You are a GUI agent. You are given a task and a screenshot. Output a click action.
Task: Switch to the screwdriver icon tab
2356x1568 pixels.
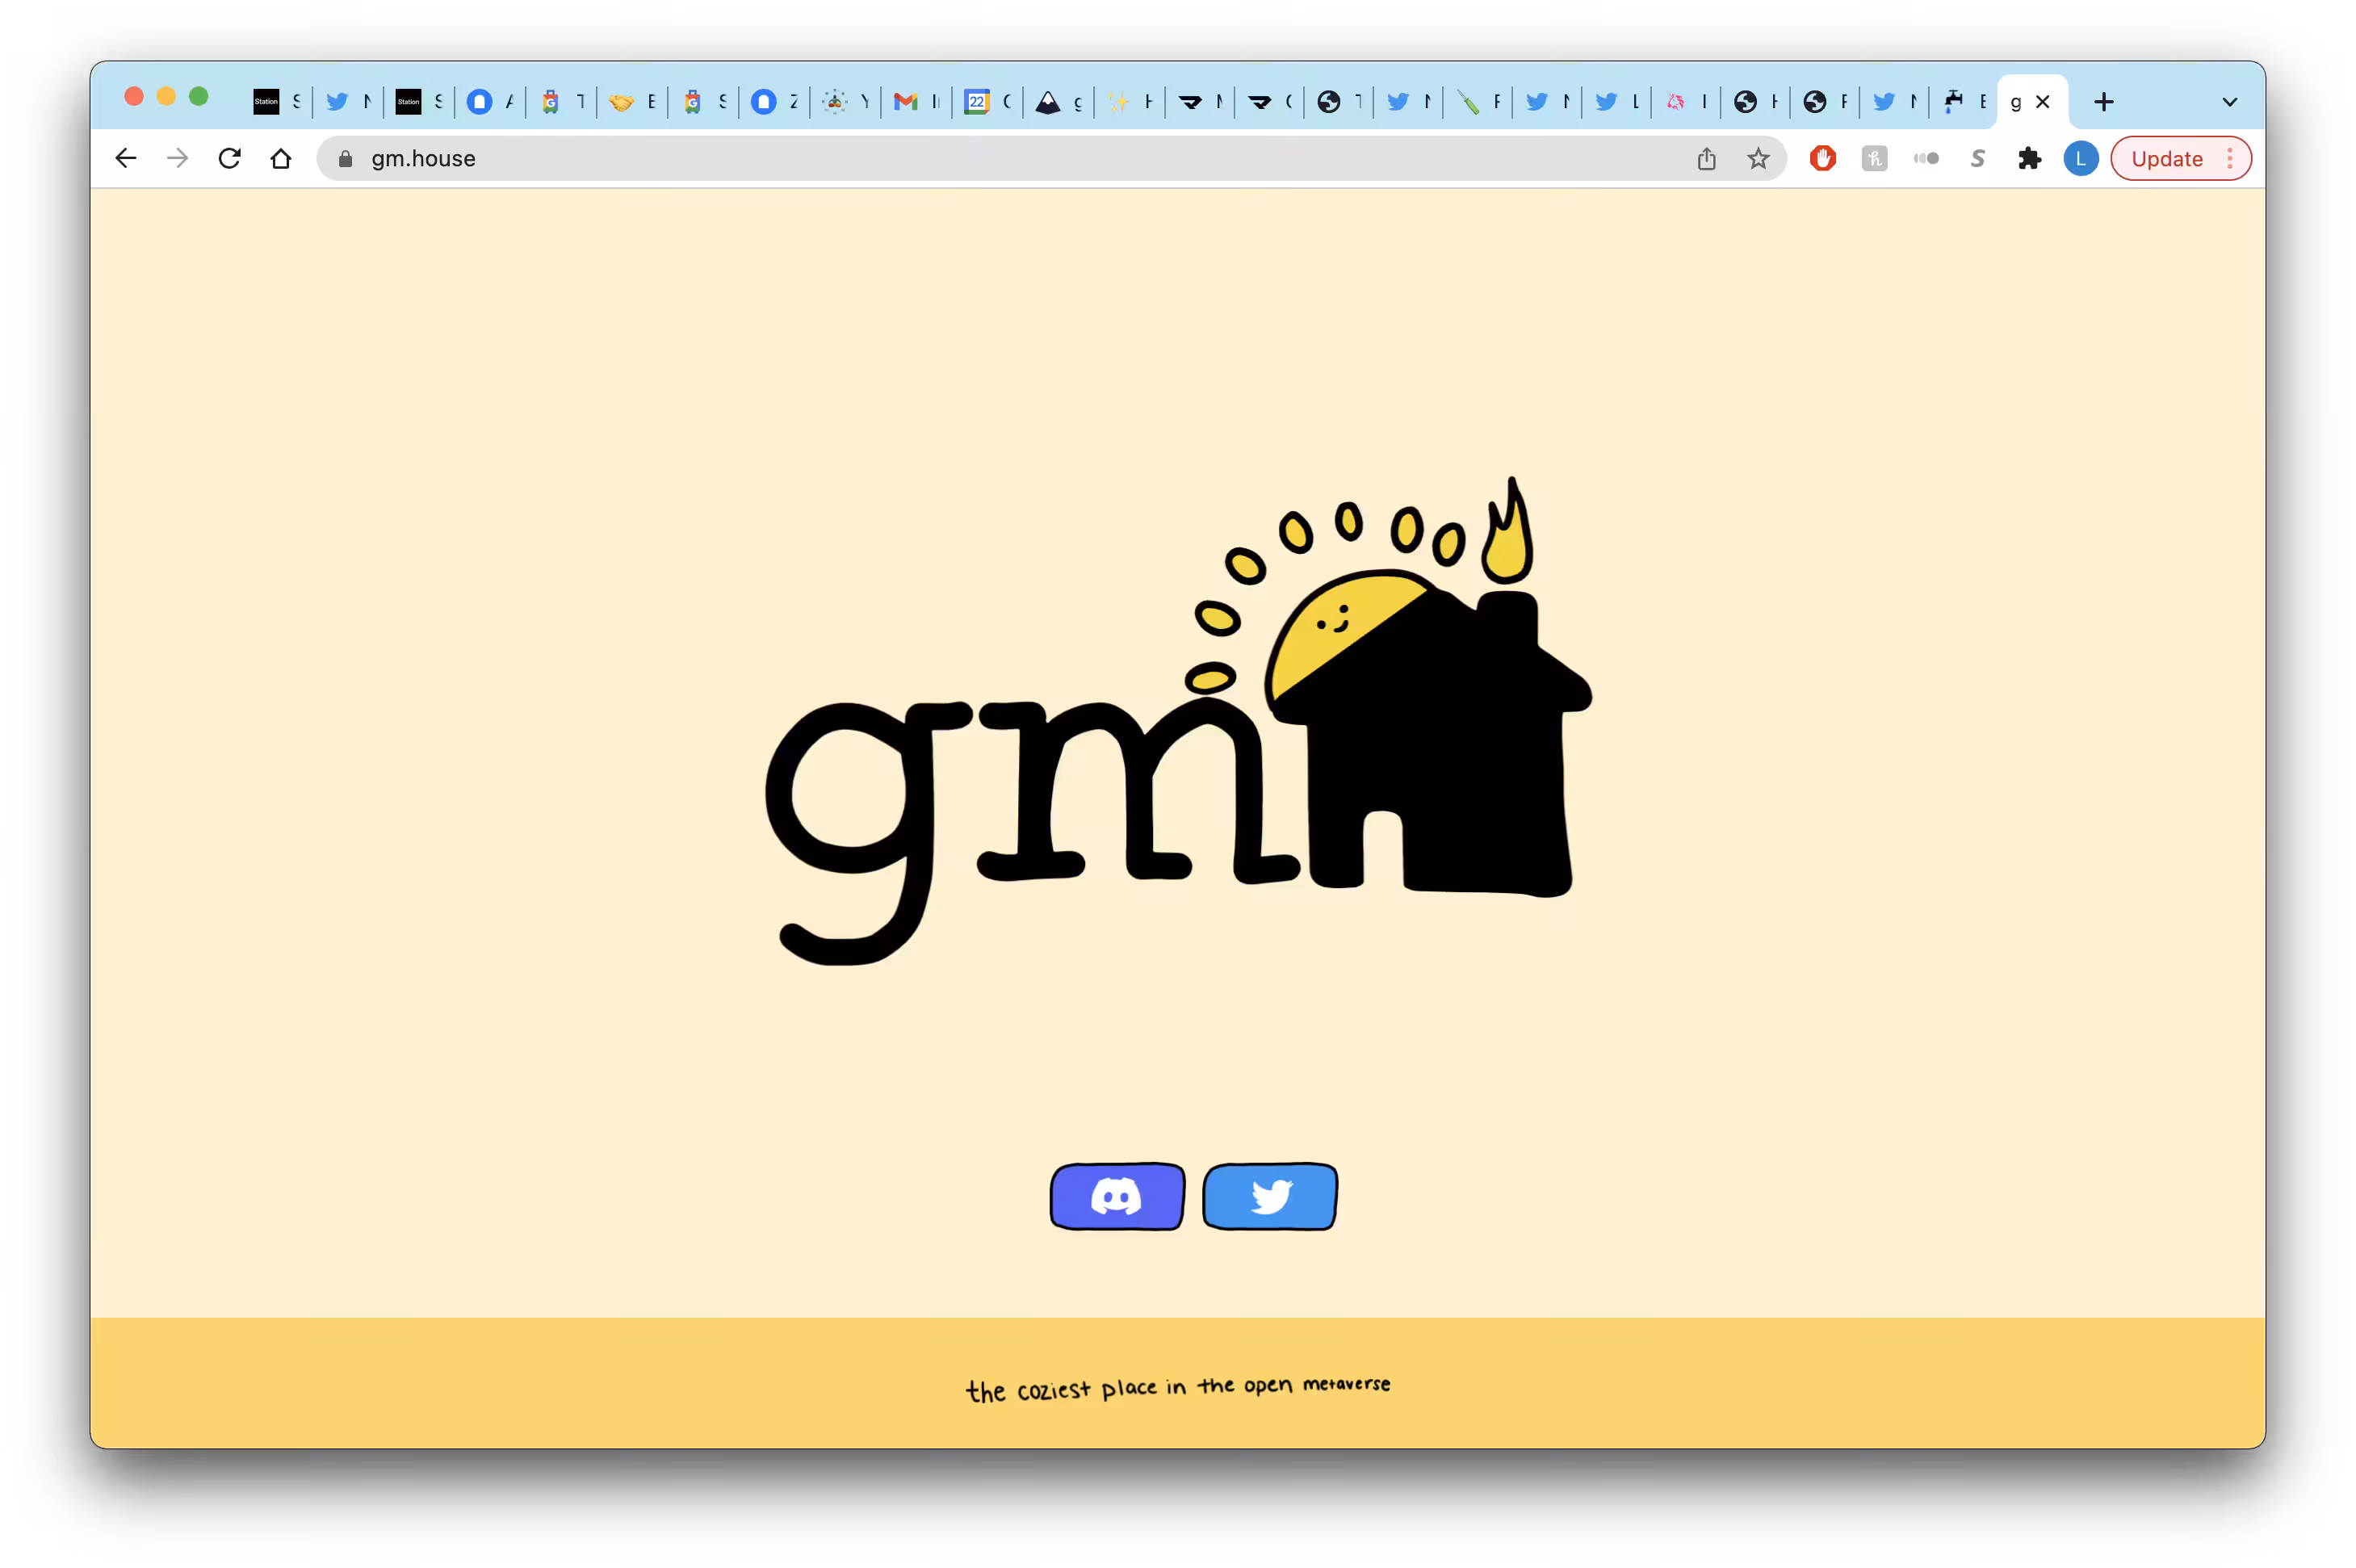click(x=1477, y=101)
